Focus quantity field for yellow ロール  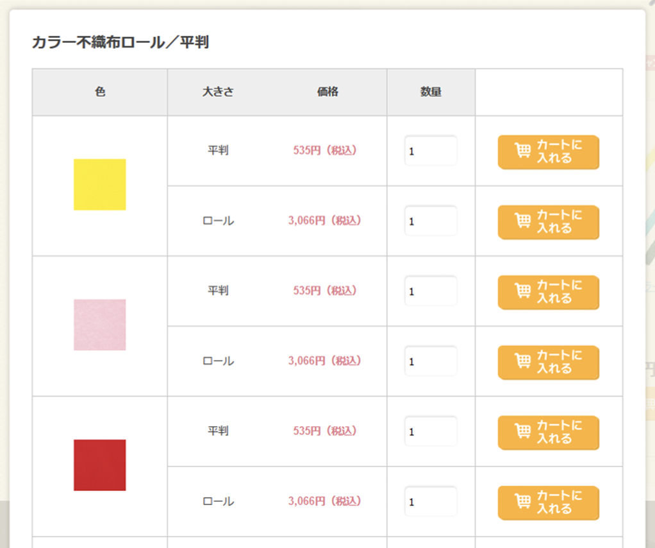[430, 221]
